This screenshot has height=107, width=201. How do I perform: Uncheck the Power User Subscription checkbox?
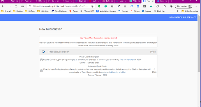coord(41,60)
